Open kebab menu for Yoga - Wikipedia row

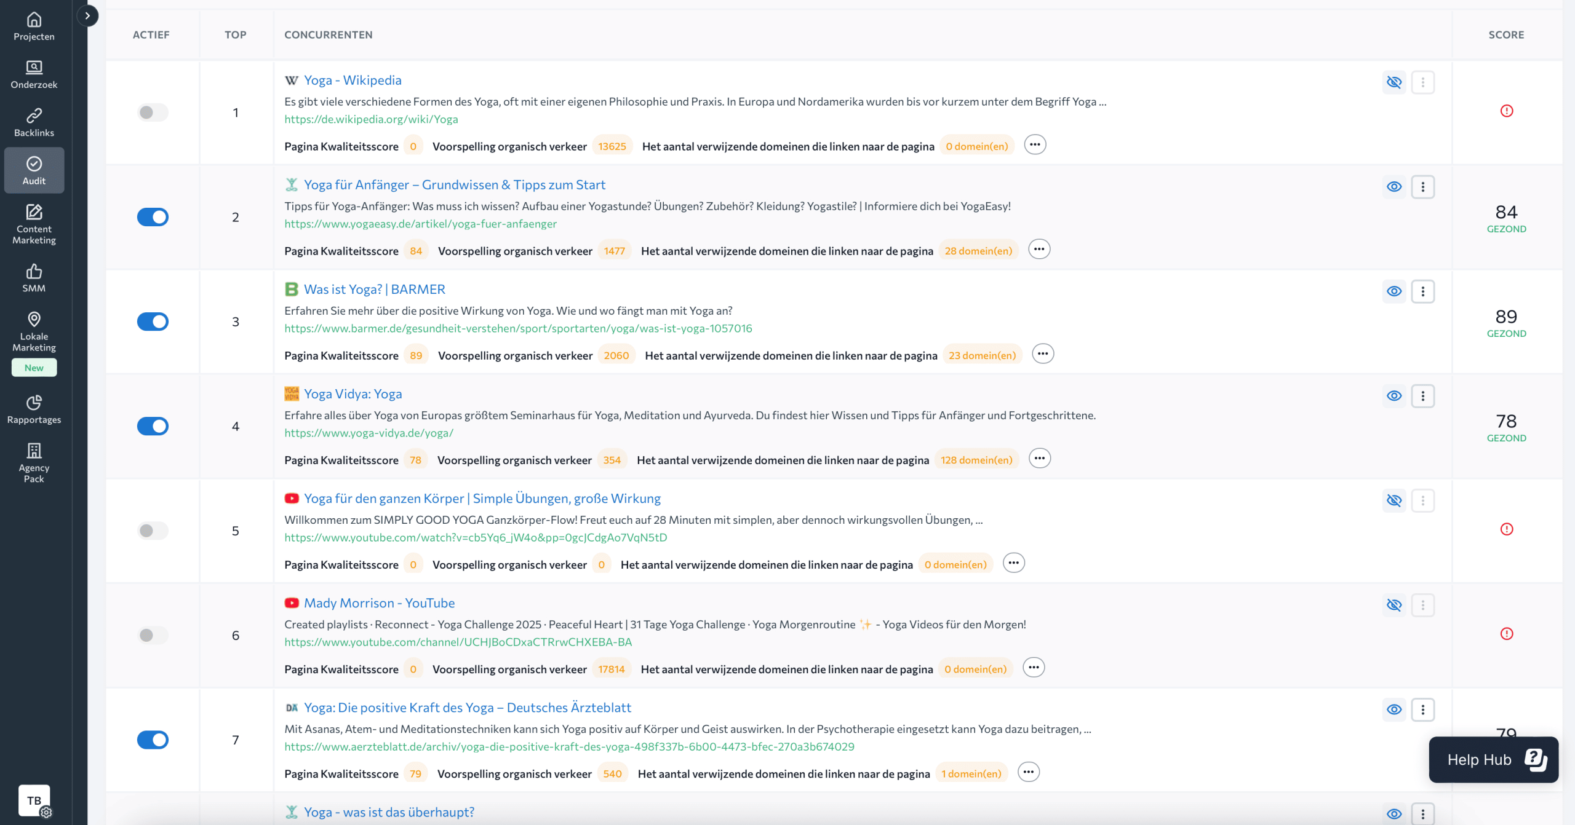click(x=1422, y=82)
